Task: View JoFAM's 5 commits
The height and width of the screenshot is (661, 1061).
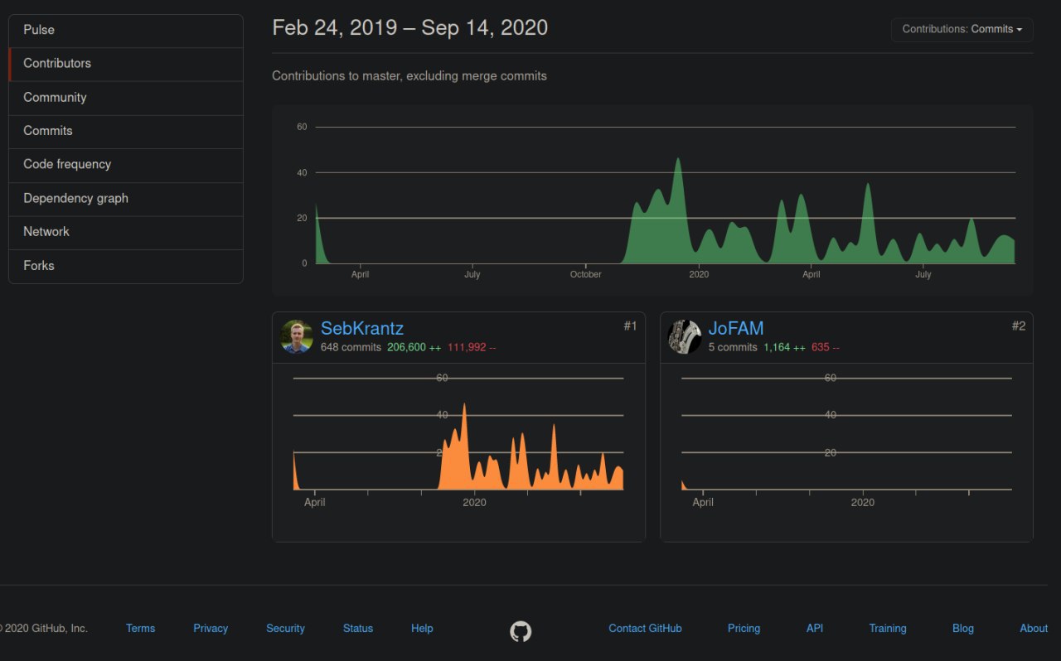Action: 733,348
